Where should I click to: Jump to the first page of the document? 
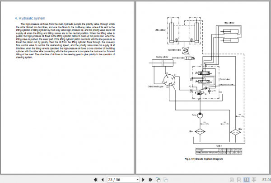pyautogui.click(x=96, y=180)
